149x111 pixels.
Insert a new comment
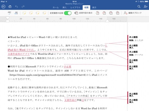pyautogui.click(x=24, y=13)
